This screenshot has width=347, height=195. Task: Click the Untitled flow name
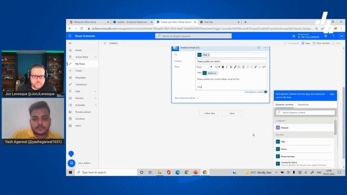113,43
